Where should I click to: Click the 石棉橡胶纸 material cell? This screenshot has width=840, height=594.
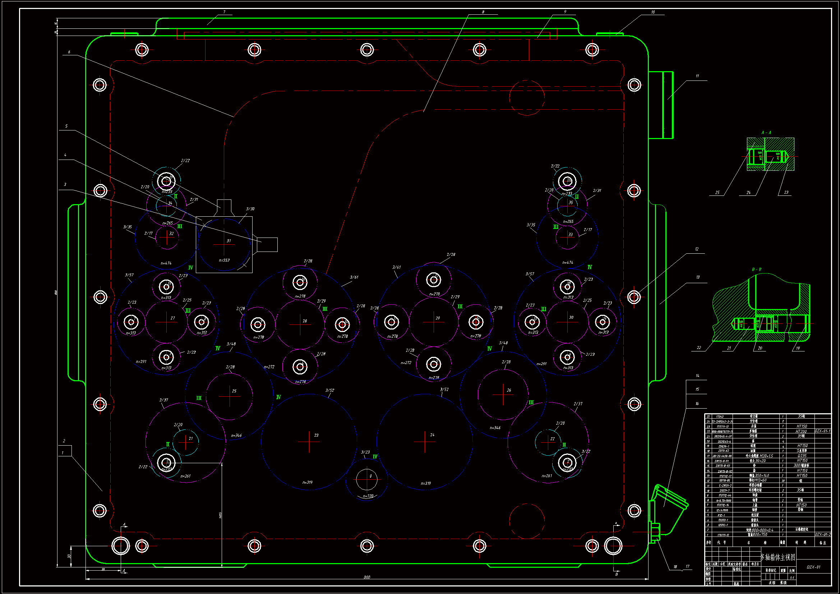[802, 530]
